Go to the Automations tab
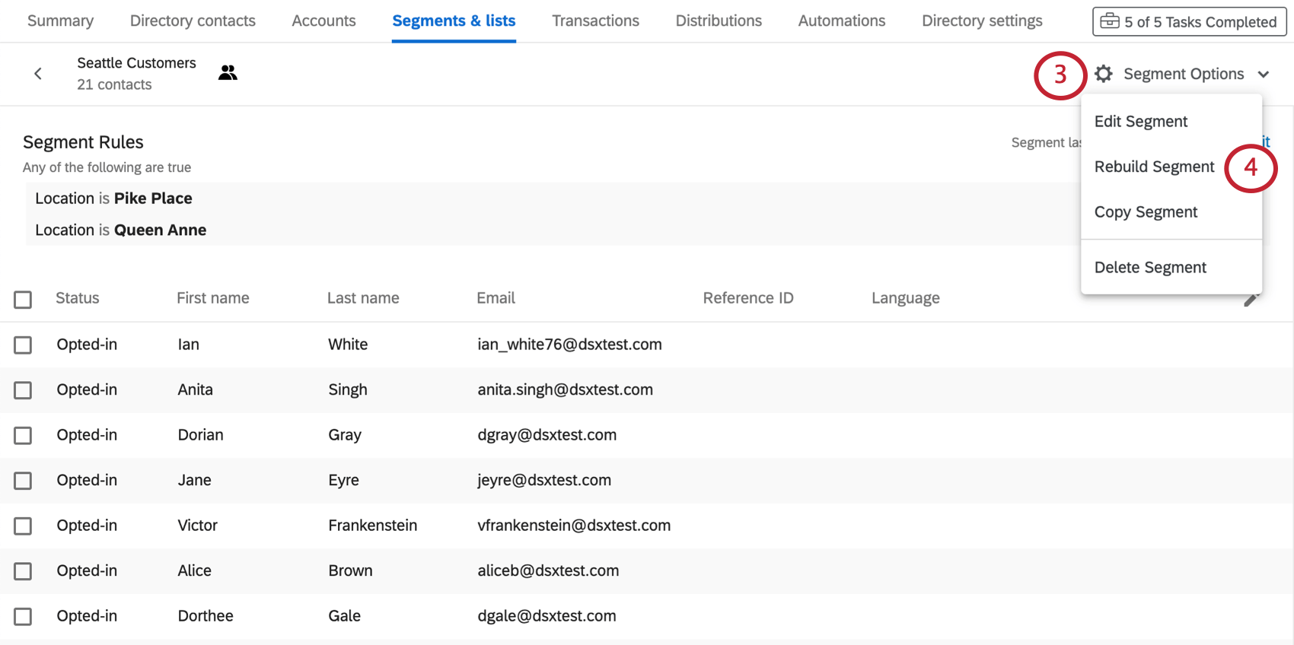The height and width of the screenshot is (645, 1294). tap(841, 21)
